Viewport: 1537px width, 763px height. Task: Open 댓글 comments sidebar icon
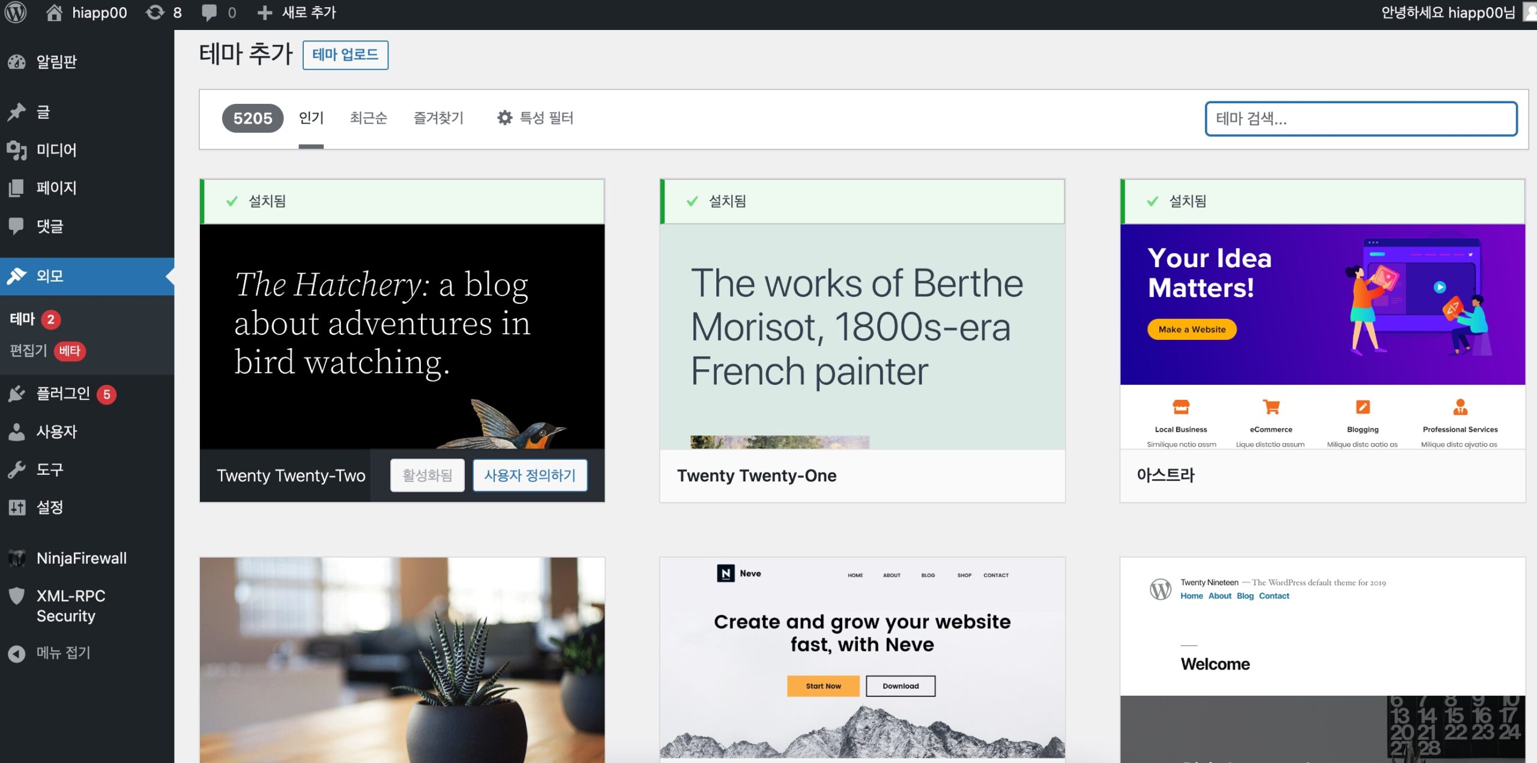point(17,226)
